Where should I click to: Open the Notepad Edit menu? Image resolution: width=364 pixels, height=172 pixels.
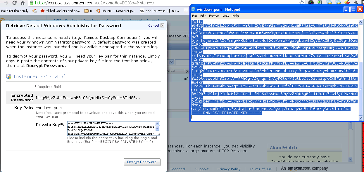[x=203, y=16]
